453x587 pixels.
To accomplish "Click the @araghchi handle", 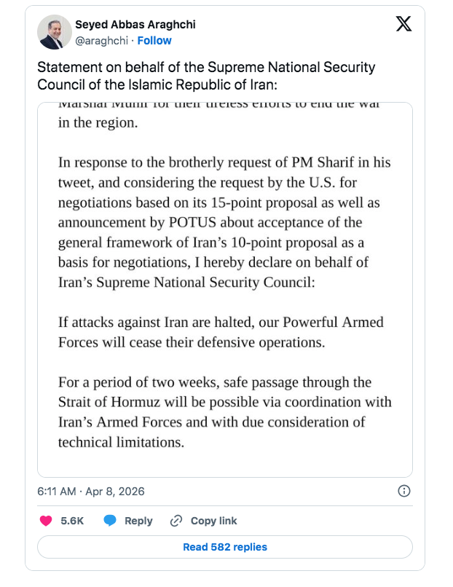I will [x=101, y=41].
